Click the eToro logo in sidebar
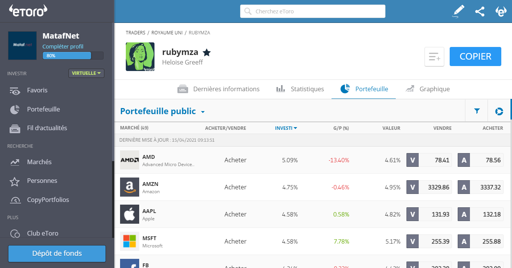The image size is (512, 268). pos(28,11)
